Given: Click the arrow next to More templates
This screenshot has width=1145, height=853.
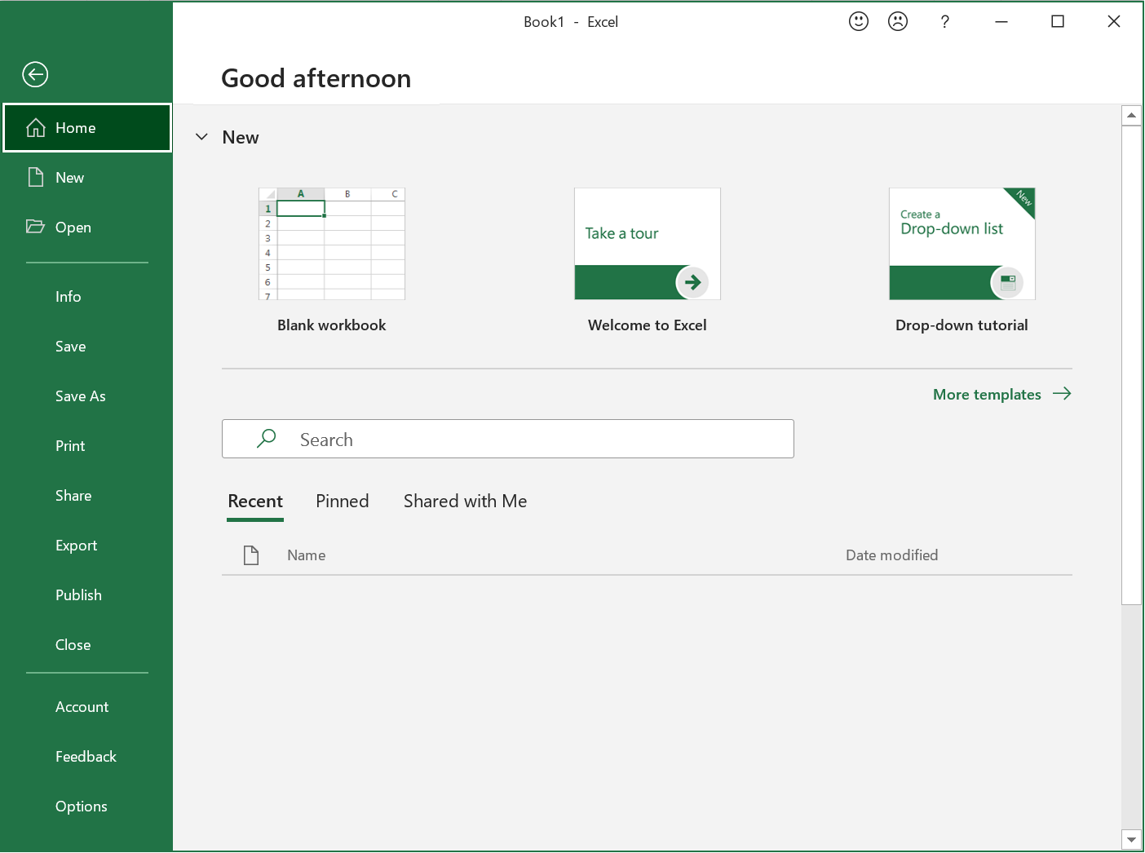Looking at the screenshot, I should tap(1062, 394).
